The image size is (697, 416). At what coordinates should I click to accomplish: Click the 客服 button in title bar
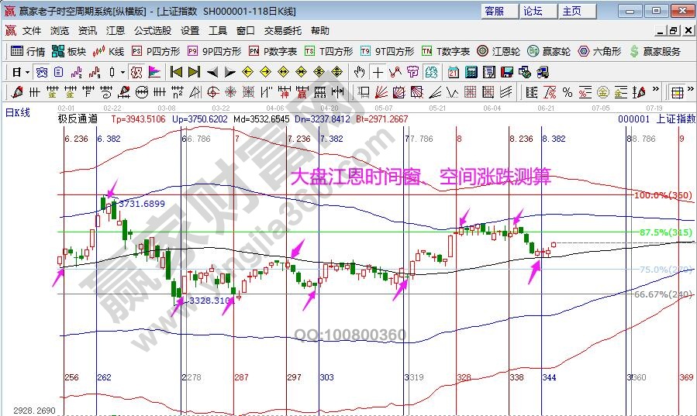pyautogui.click(x=494, y=11)
